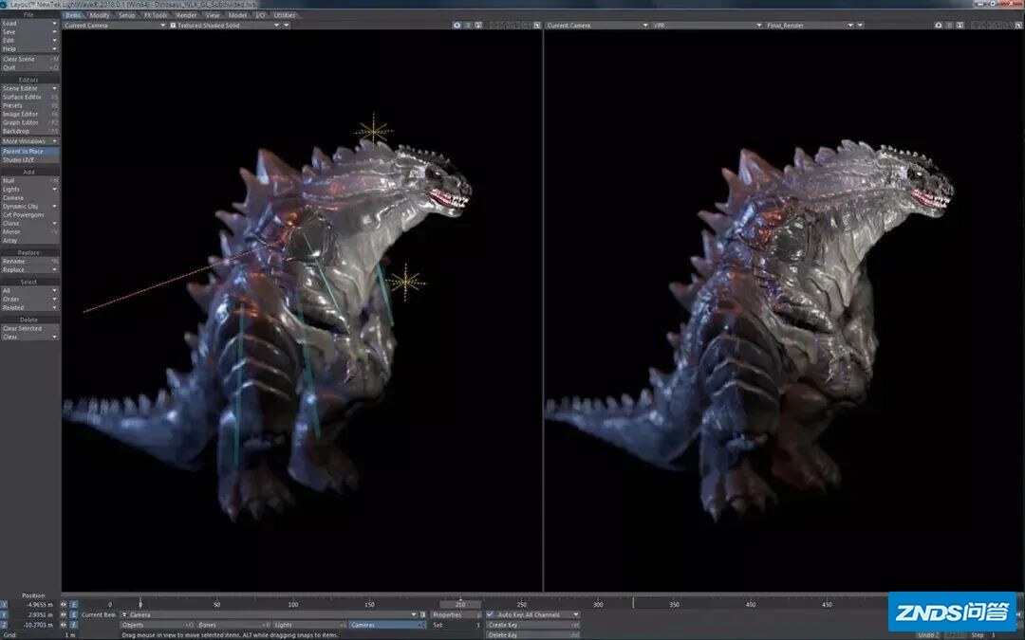
Task: Click the eye icon next to X position
Action: coord(65,605)
